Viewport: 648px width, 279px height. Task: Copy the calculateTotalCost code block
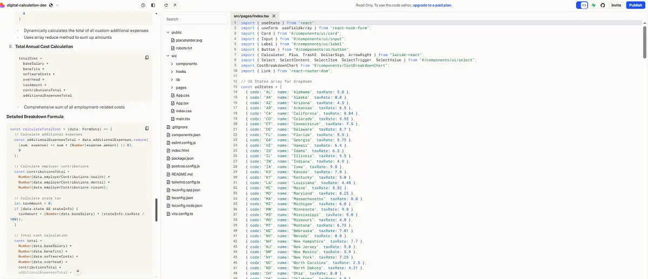(147, 128)
